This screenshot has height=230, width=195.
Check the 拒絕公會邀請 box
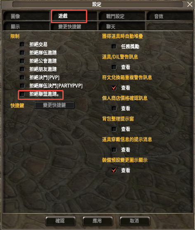click(22, 61)
